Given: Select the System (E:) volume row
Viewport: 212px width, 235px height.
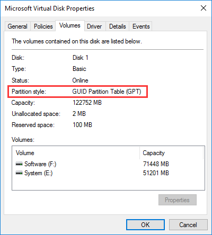Looking at the screenshot, I should [108, 173].
